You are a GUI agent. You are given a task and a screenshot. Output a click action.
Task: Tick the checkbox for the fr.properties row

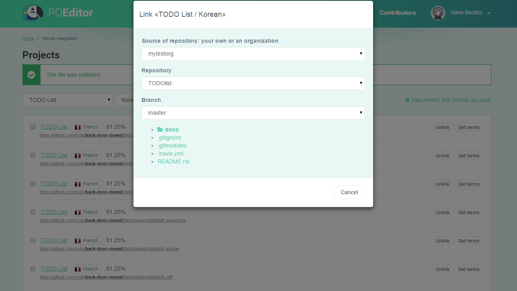tap(33, 212)
